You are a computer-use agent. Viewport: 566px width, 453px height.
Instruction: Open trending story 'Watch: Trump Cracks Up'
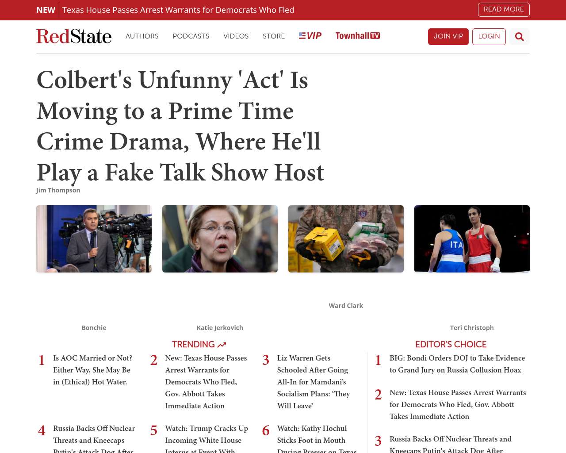click(207, 438)
